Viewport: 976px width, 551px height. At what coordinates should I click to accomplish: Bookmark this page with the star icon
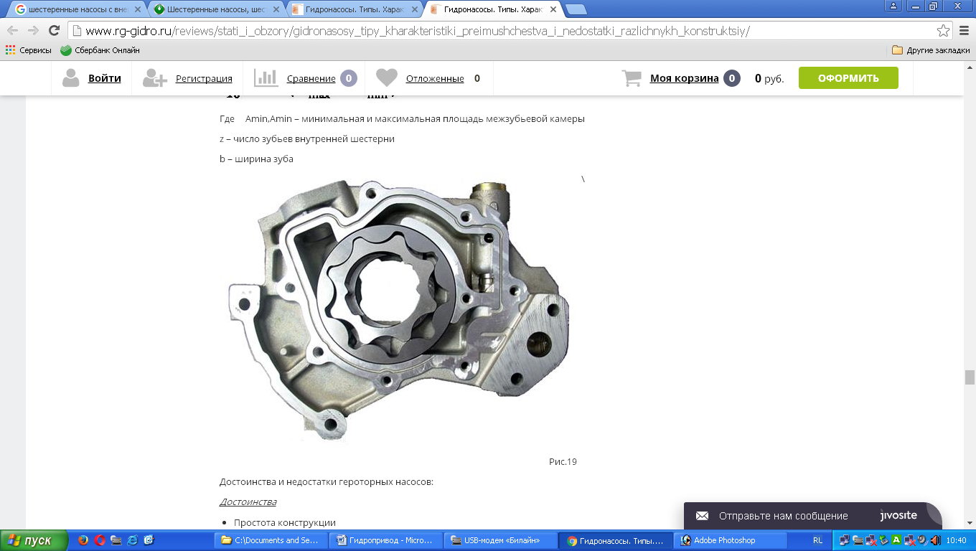point(943,31)
